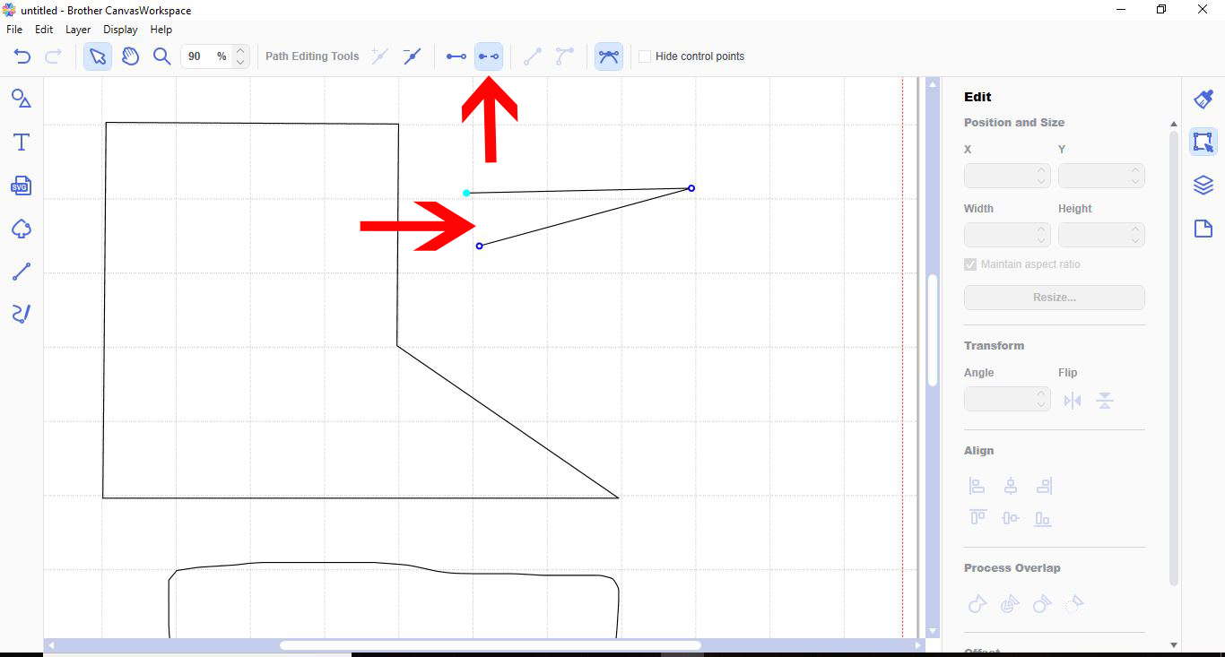Viewport: 1225px width, 657px height.
Task: Decrease the Height stepper
Action: tap(1136, 241)
